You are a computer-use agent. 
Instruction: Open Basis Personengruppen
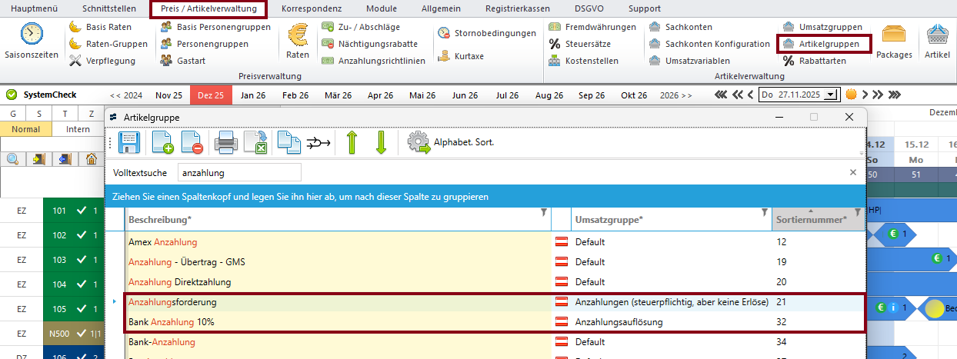tap(215, 27)
